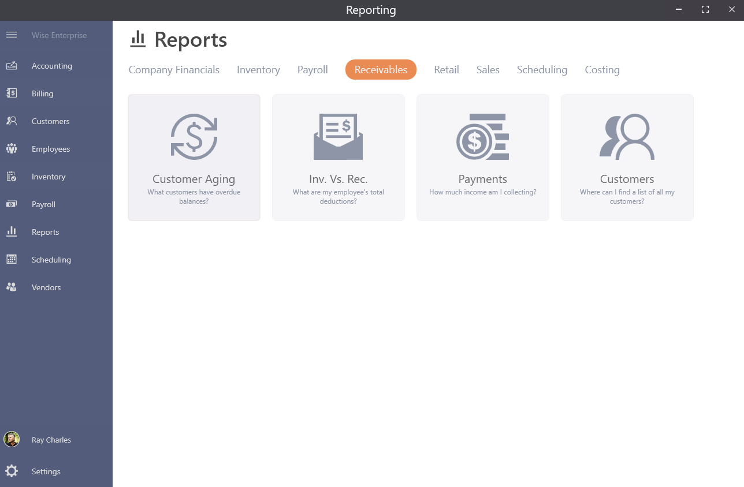Click the Payroll cash icon
Image resolution: width=744 pixels, height=487 pixels.
(x=12, y=204)
